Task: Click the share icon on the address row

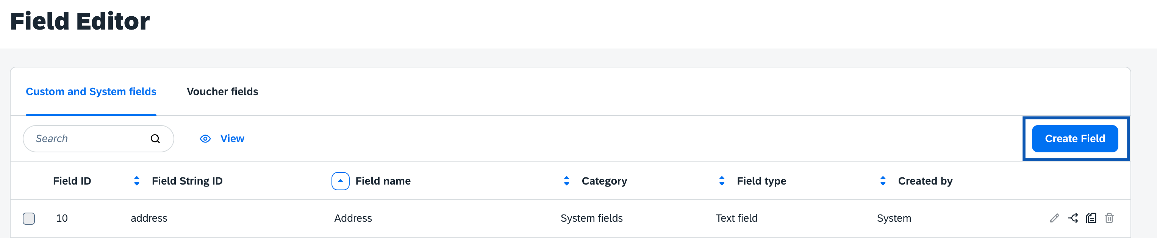Action: [x=1073, y=218]
